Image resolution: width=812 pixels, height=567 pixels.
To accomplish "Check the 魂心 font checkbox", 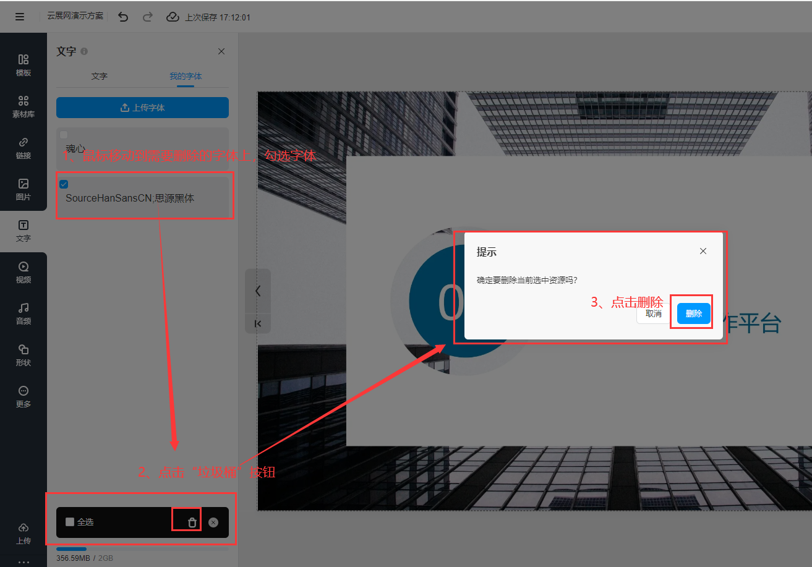I will (x=64, y=135).
